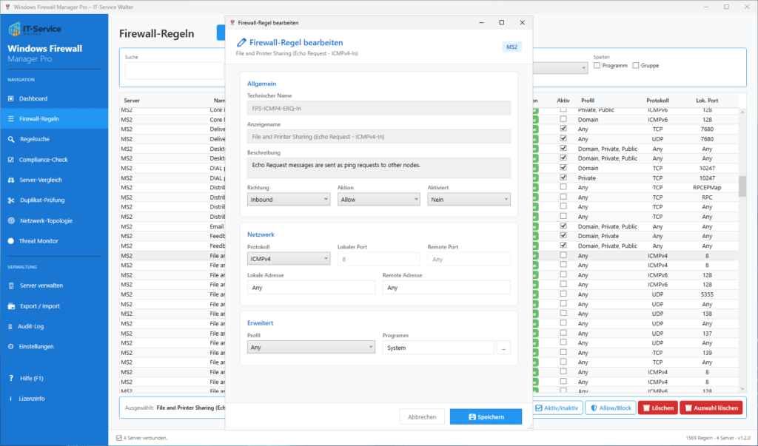Save the rule with the Speichern button
Image resolution: width=758 pixels, height=446 pixels.
(486, 416)
